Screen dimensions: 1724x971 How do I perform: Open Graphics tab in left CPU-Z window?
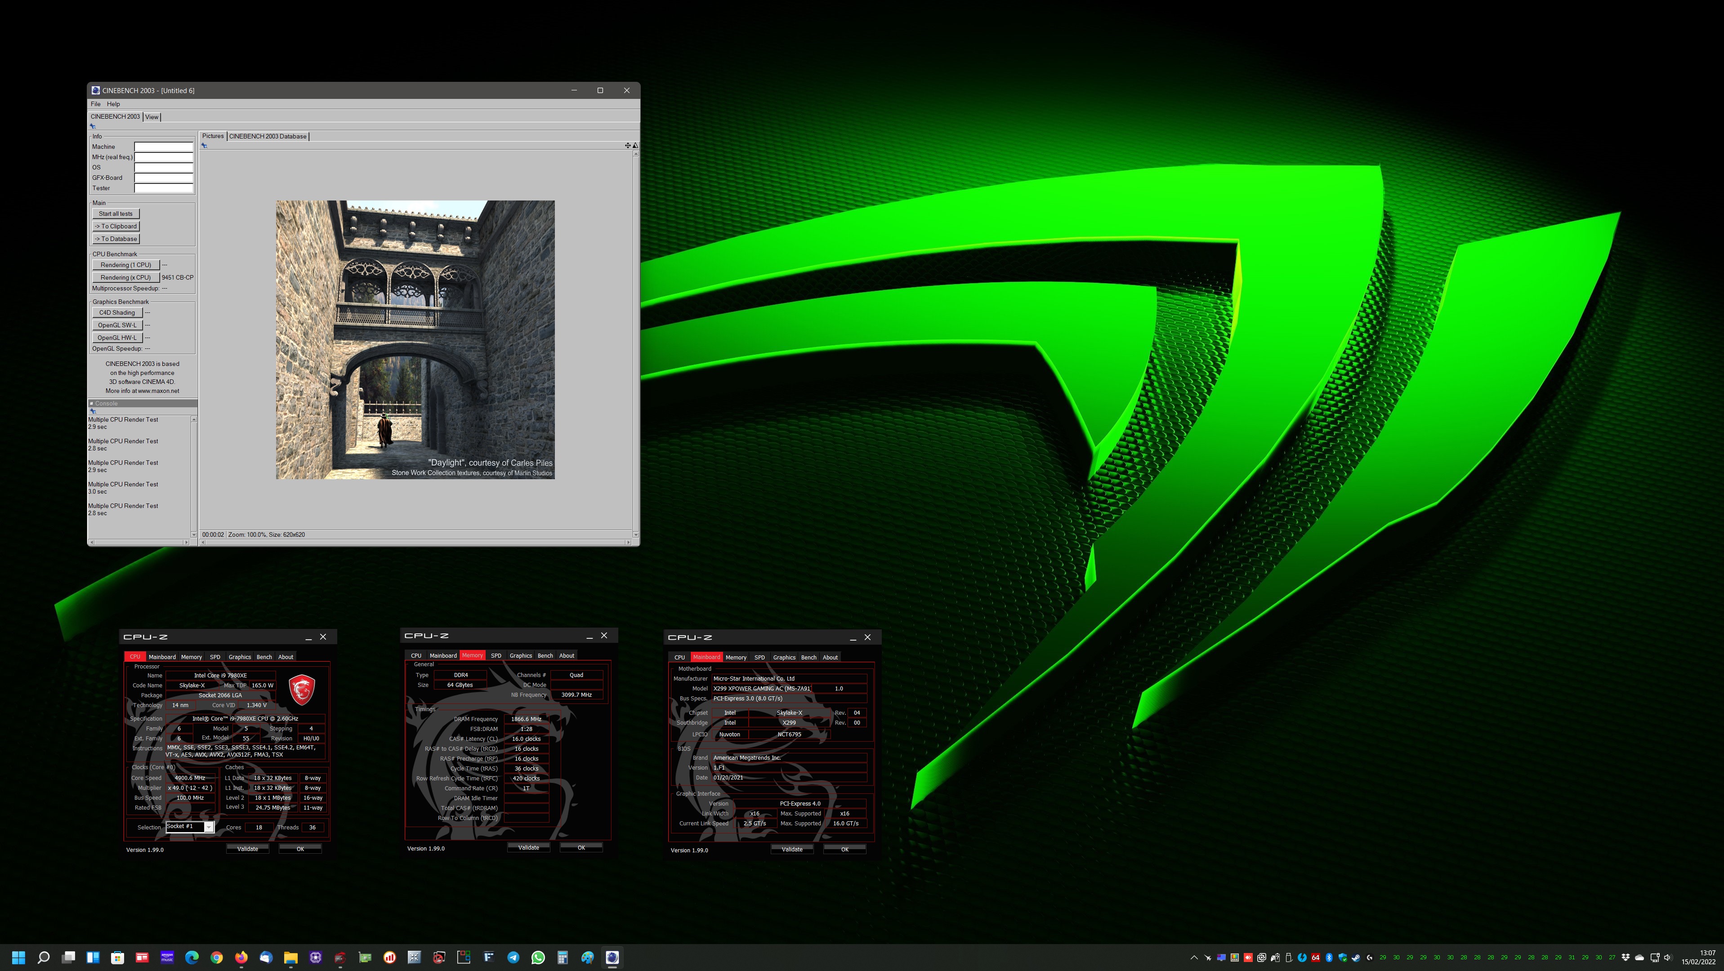coord(240,657)
